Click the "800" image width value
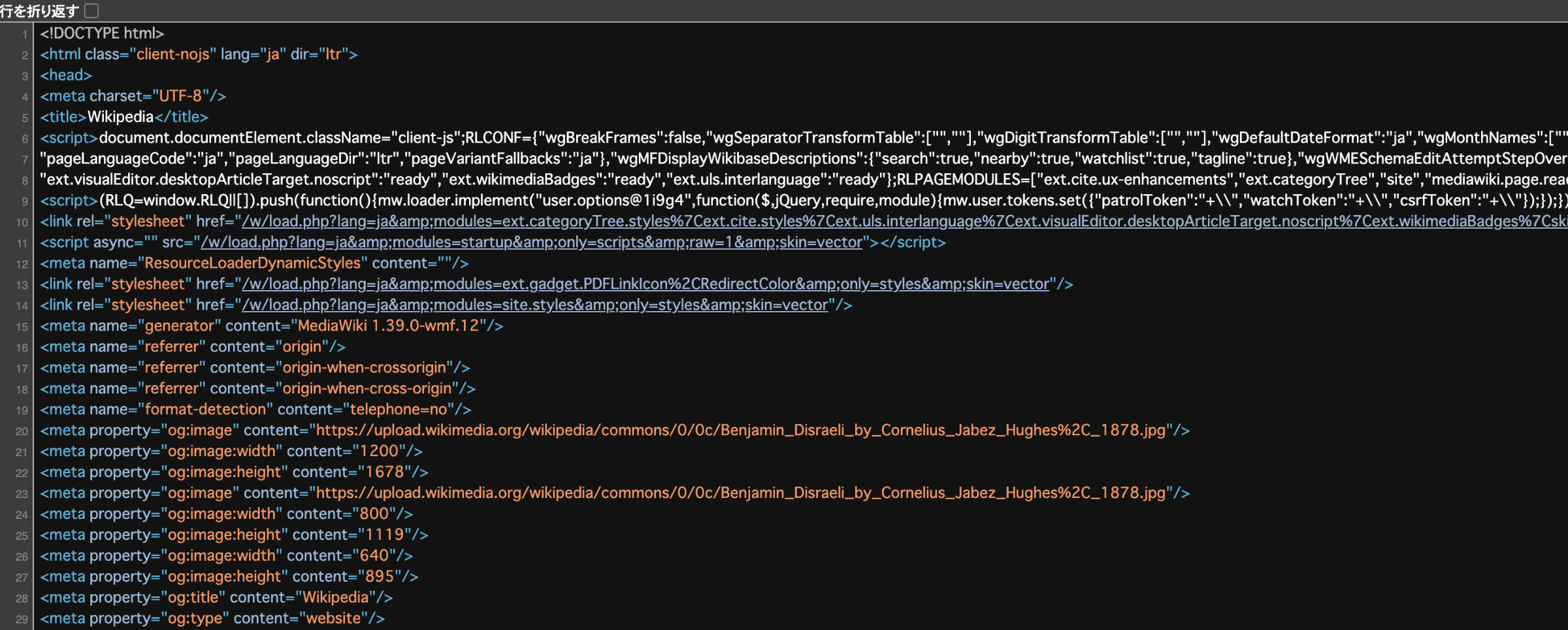This screenshot has width=1568, height=630. [374, 514]
